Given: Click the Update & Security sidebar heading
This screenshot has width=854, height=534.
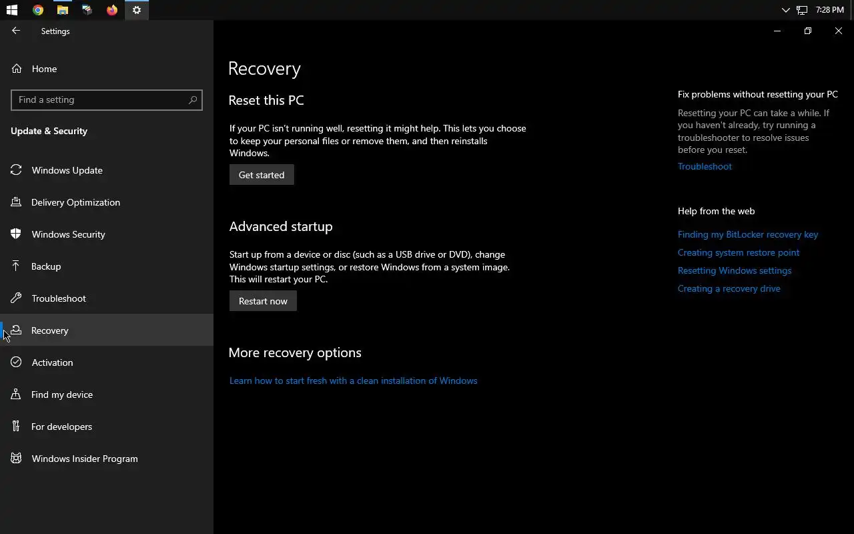Looking at the screenshot, I should coord(49,131).
